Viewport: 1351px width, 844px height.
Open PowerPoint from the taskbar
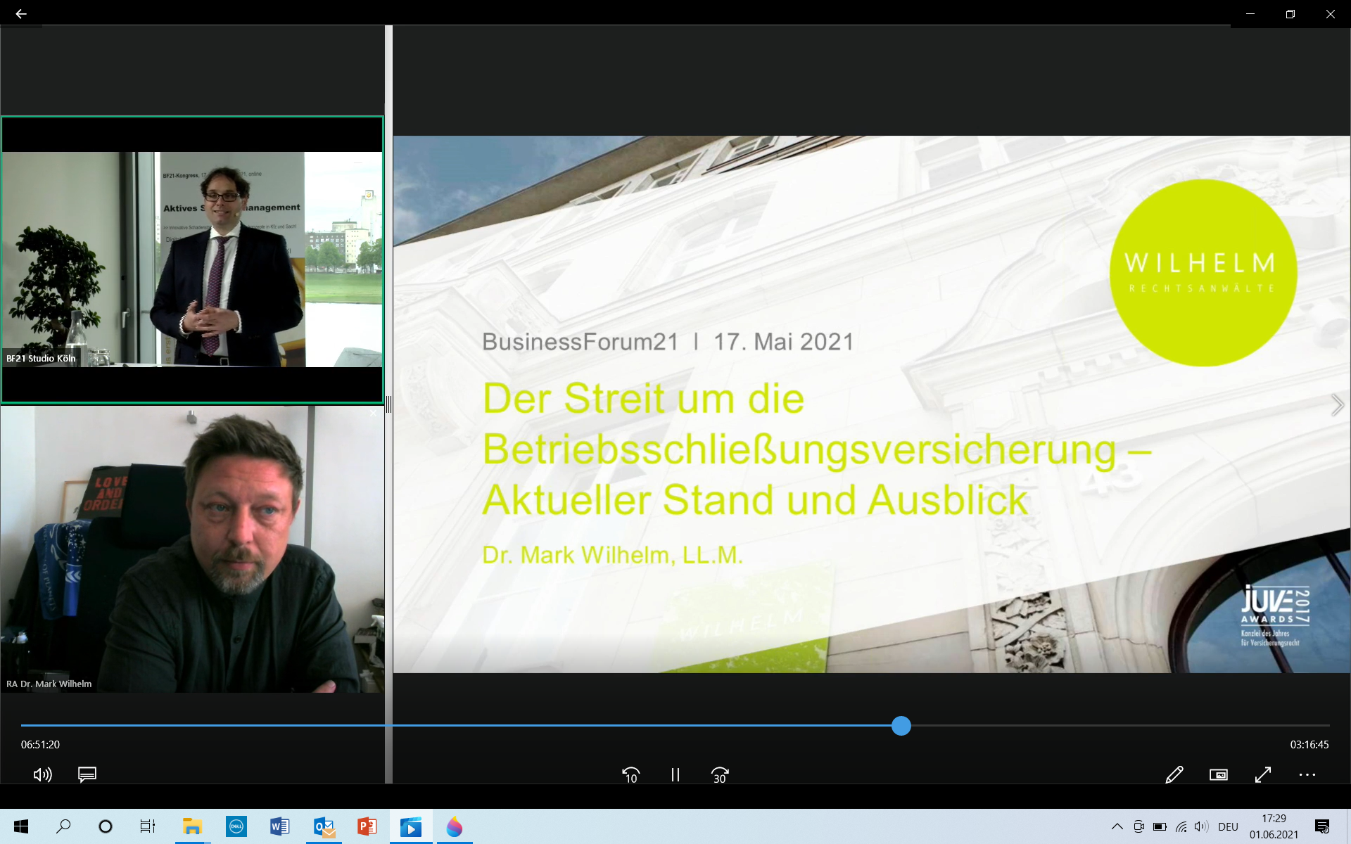click(x=367, y=826)
